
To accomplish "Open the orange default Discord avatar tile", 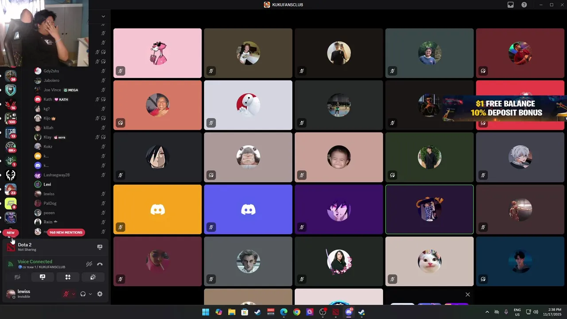I will (x=157, y=209).
